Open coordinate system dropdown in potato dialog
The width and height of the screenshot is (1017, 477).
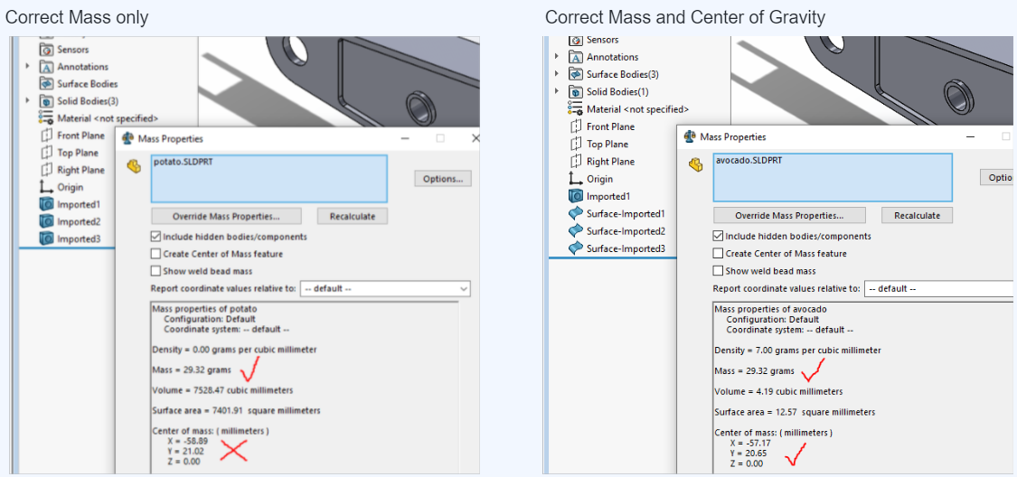coord(386,288)
